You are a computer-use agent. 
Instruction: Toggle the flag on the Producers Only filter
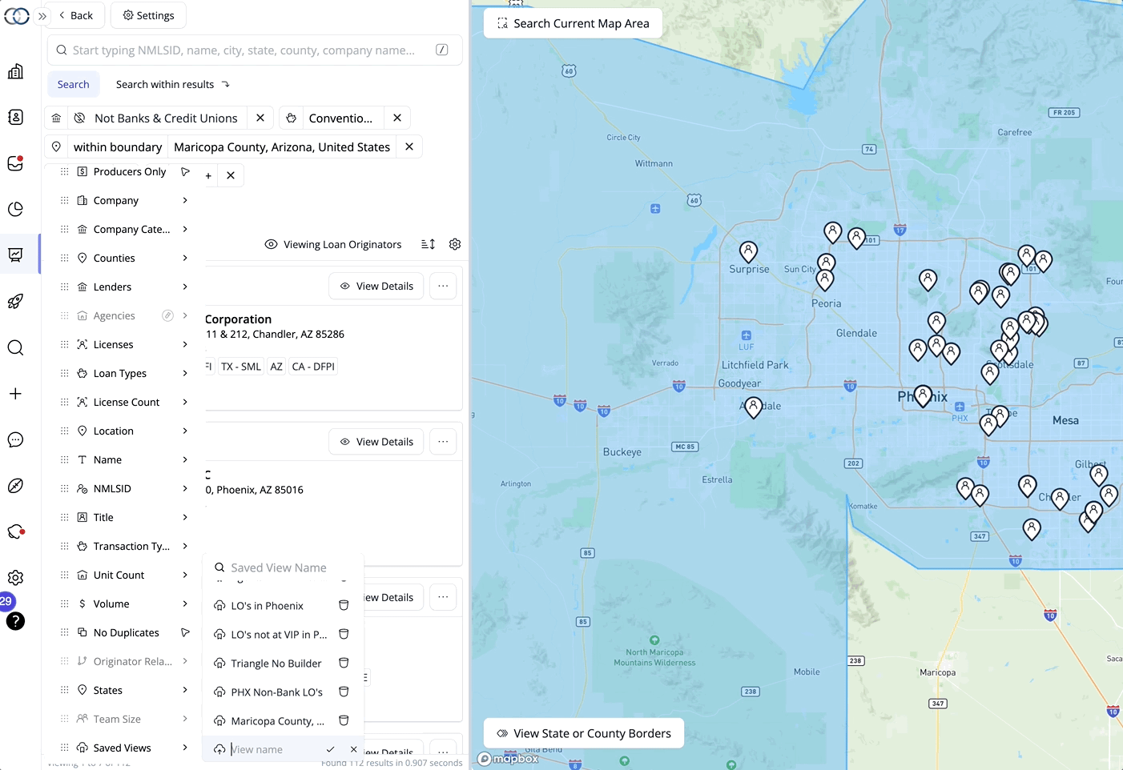click(x=184, y=171)
